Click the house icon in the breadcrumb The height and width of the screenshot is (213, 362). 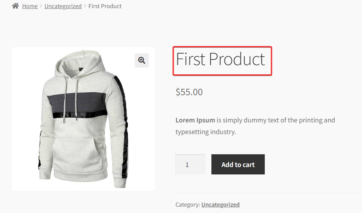point(15,6)
